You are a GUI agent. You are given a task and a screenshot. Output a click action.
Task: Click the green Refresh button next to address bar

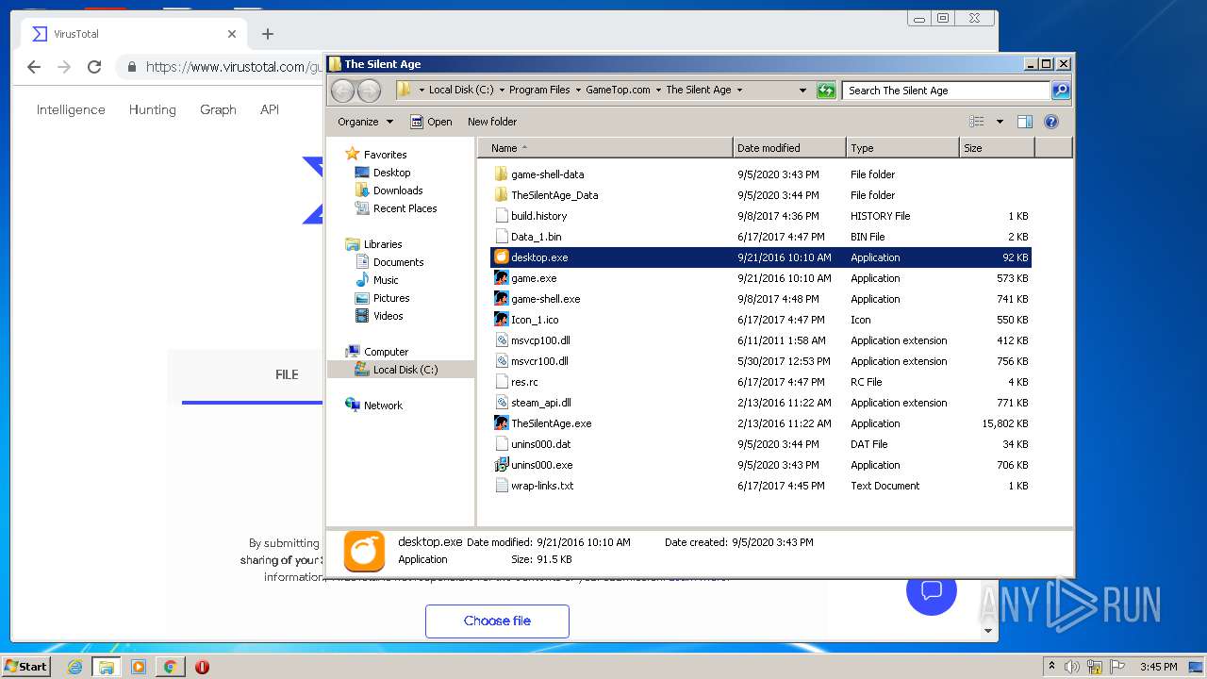click(826, 91)
